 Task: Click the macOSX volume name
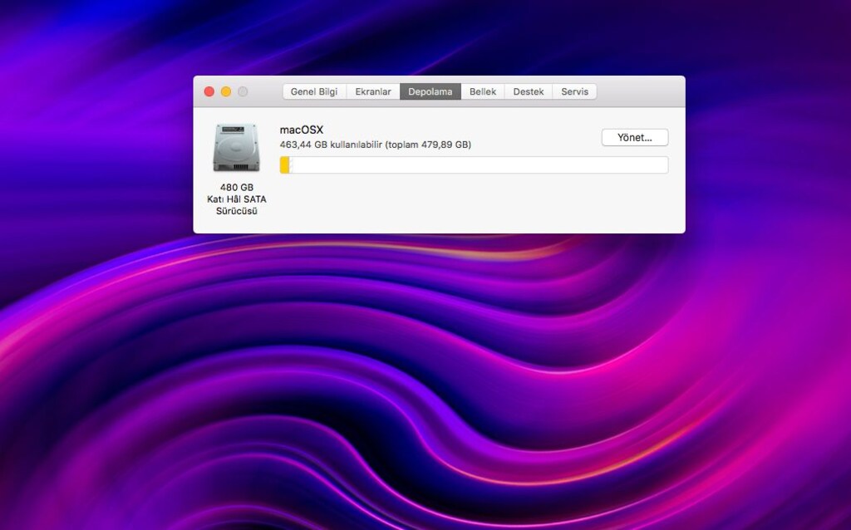coord(301,130)
